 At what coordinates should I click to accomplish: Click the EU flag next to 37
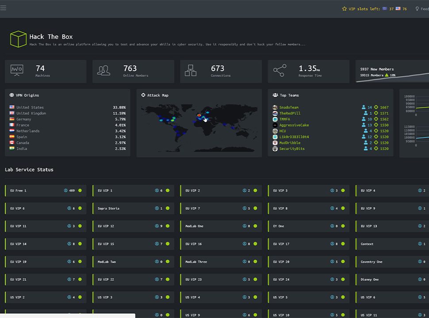[385, 8]
